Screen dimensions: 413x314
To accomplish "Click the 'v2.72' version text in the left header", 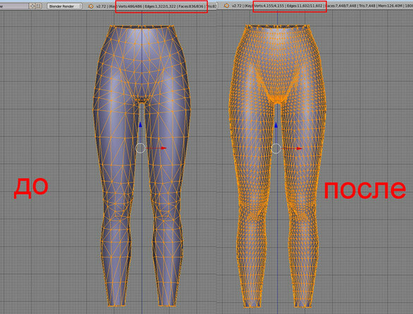I will (x=101, y=6).
